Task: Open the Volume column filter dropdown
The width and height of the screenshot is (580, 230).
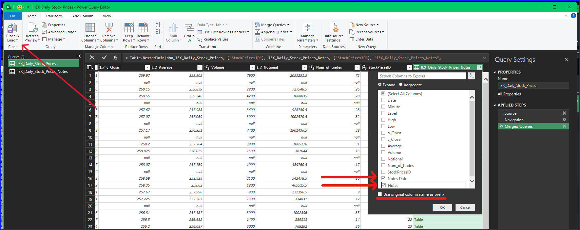Action: tap(252, 67)
